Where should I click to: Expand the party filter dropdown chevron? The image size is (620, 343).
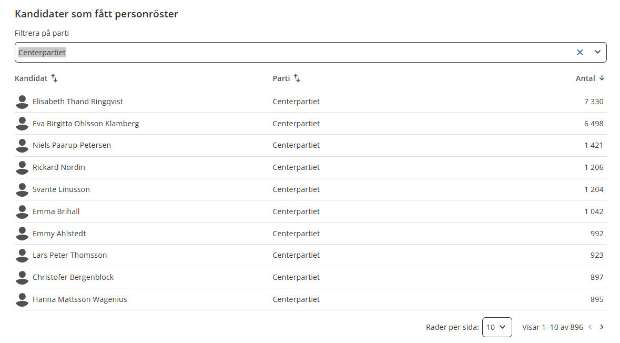pos(597,52)
